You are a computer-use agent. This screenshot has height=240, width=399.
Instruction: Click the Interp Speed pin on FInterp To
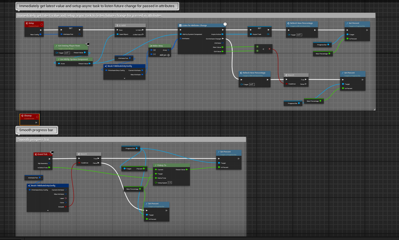tap(156, 182)
